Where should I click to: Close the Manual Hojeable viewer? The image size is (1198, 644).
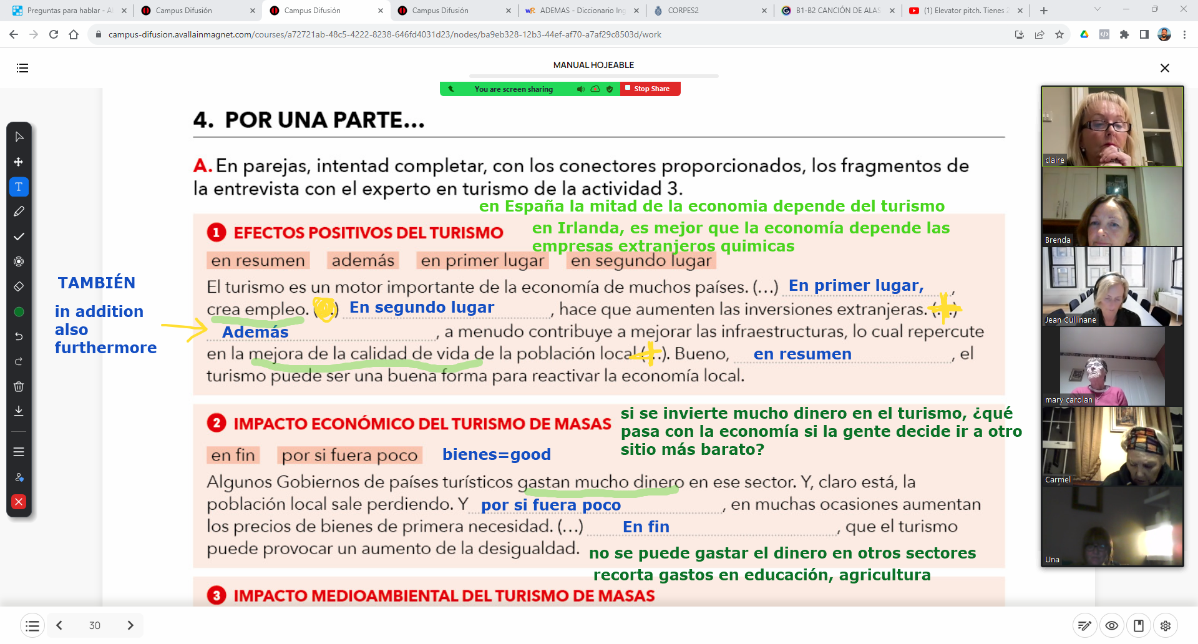(x=1164, y=68)
